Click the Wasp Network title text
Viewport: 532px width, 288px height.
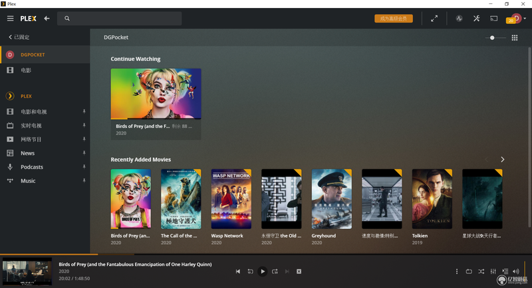(x=227, y=236)
